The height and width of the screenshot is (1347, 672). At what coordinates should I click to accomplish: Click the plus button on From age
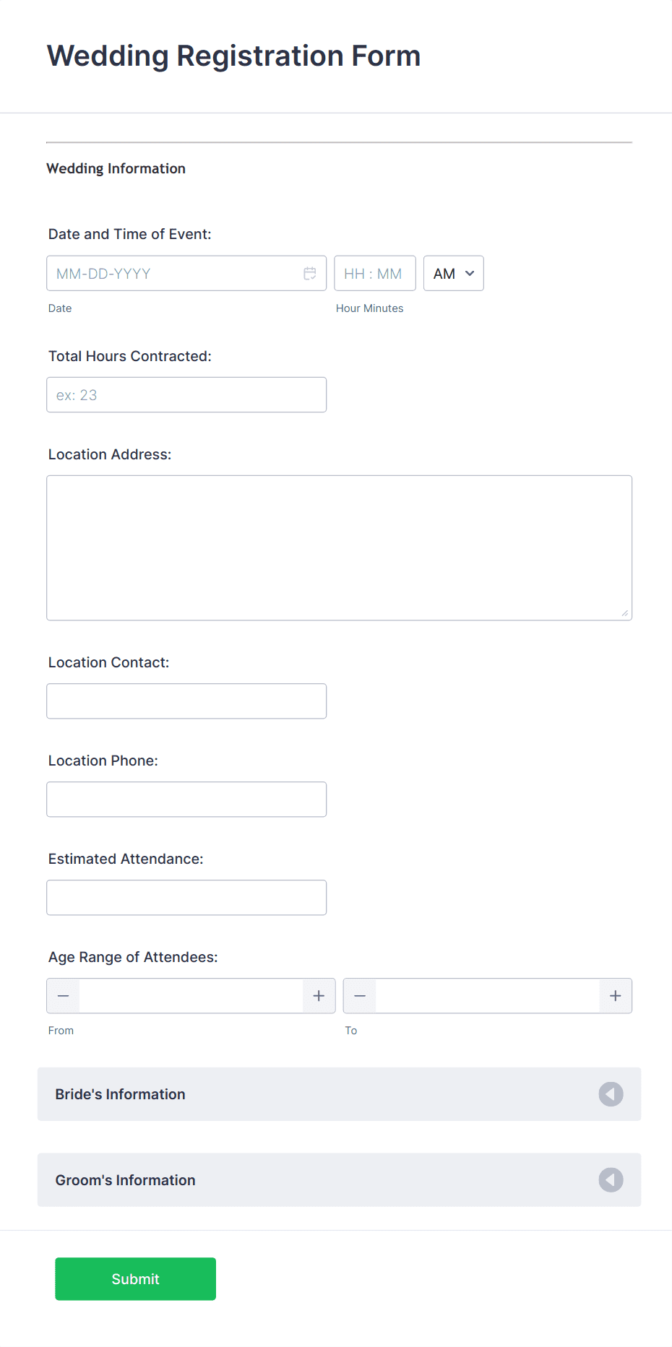[319, 996]
